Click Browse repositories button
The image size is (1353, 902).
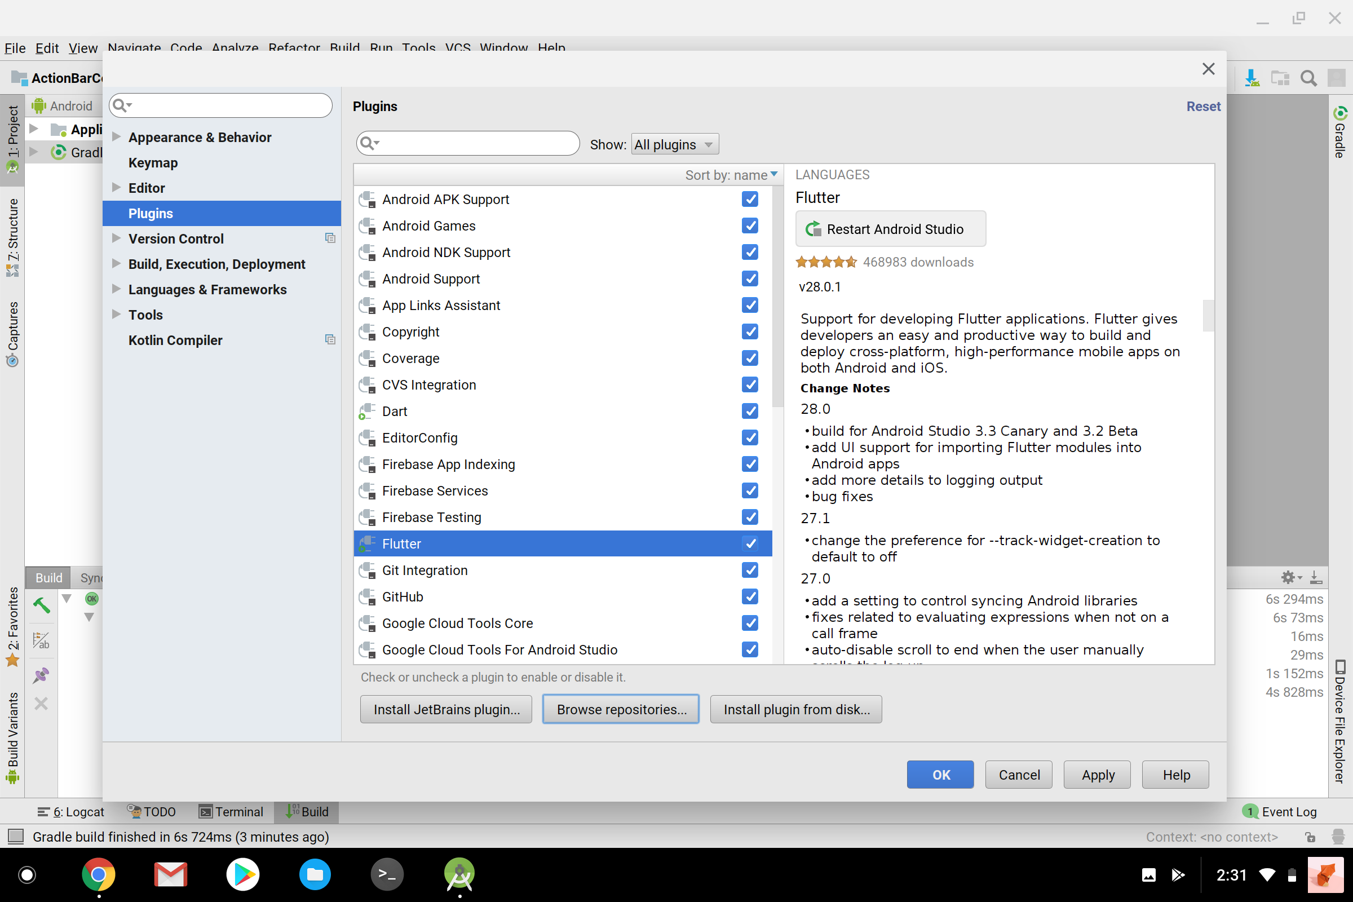pos(620,709)
